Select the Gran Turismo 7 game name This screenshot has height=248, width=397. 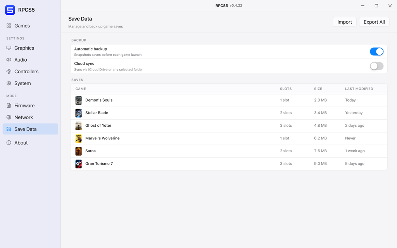99,164
